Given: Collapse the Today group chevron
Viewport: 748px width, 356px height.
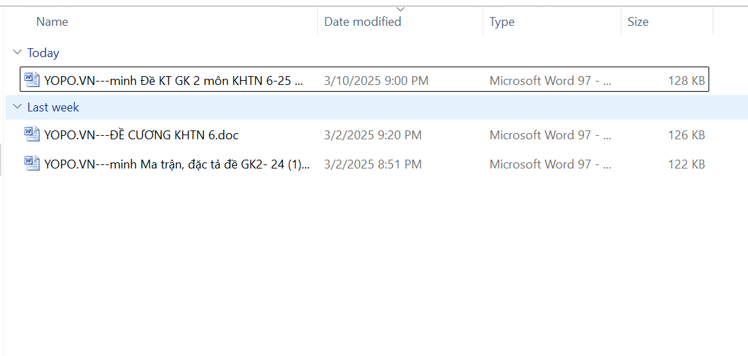Looking at the screenshot, I should click(17, 53).
